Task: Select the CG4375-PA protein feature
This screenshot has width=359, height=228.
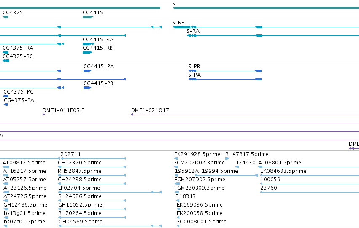Action: tap(19, 100)
